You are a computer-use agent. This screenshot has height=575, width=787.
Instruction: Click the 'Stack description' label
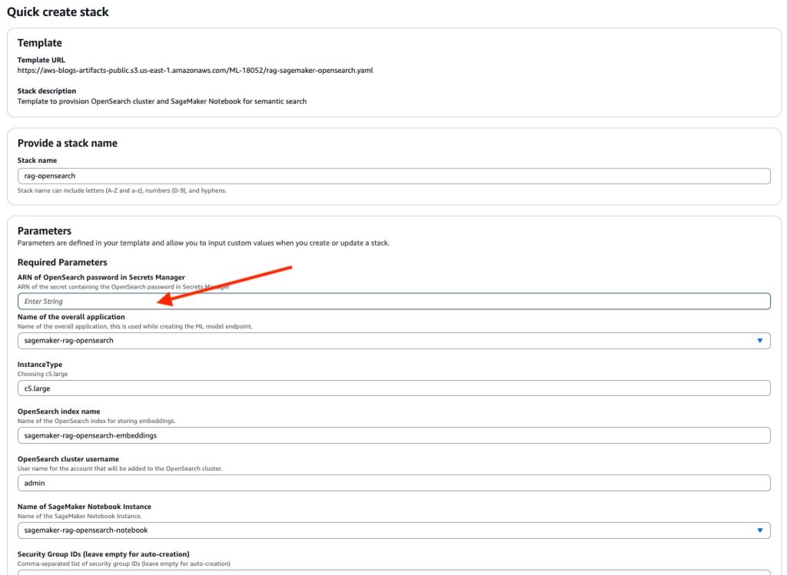pyautogui.click(x=47, y=91)
